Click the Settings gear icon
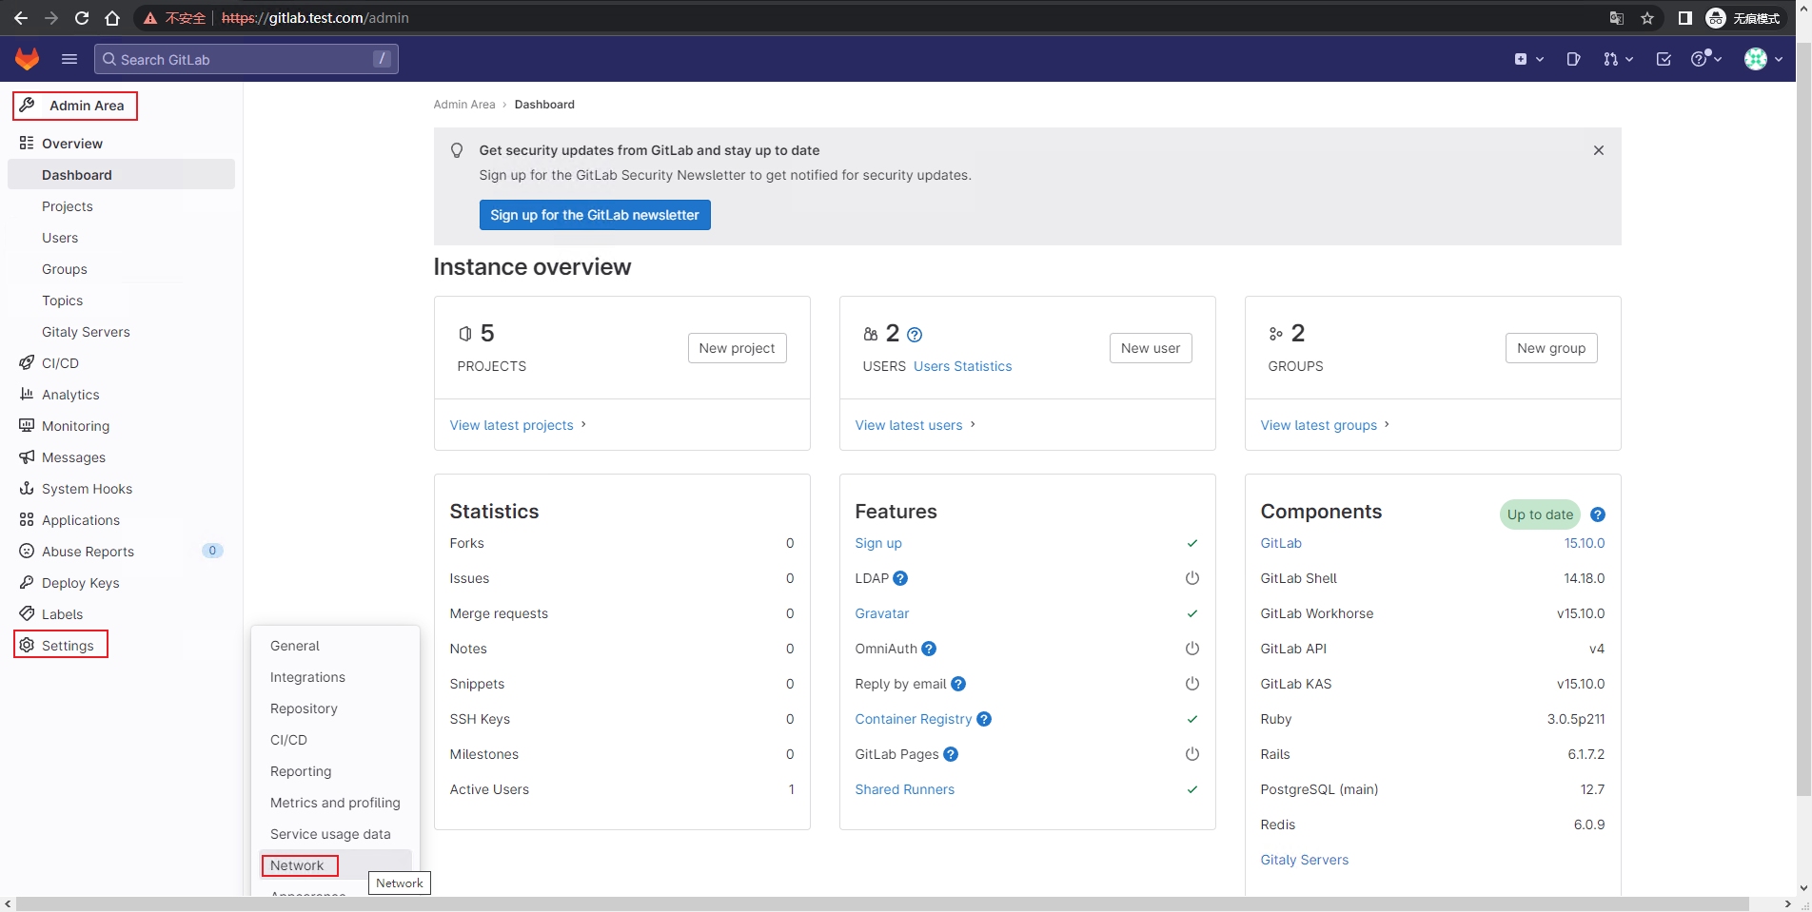Screen dimensions: 1812x912 tap(27, 645)
